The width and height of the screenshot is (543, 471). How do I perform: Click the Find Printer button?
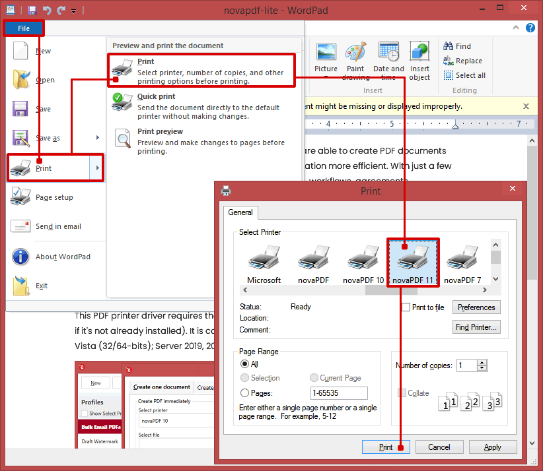[x=476, y=327]
